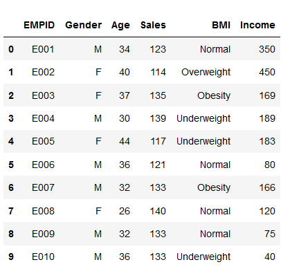Select the Sales column header

click(153, 25)
